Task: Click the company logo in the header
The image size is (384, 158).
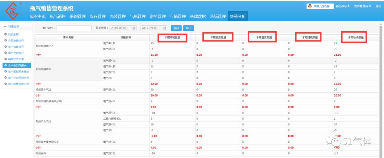Action: coord(12,11)
